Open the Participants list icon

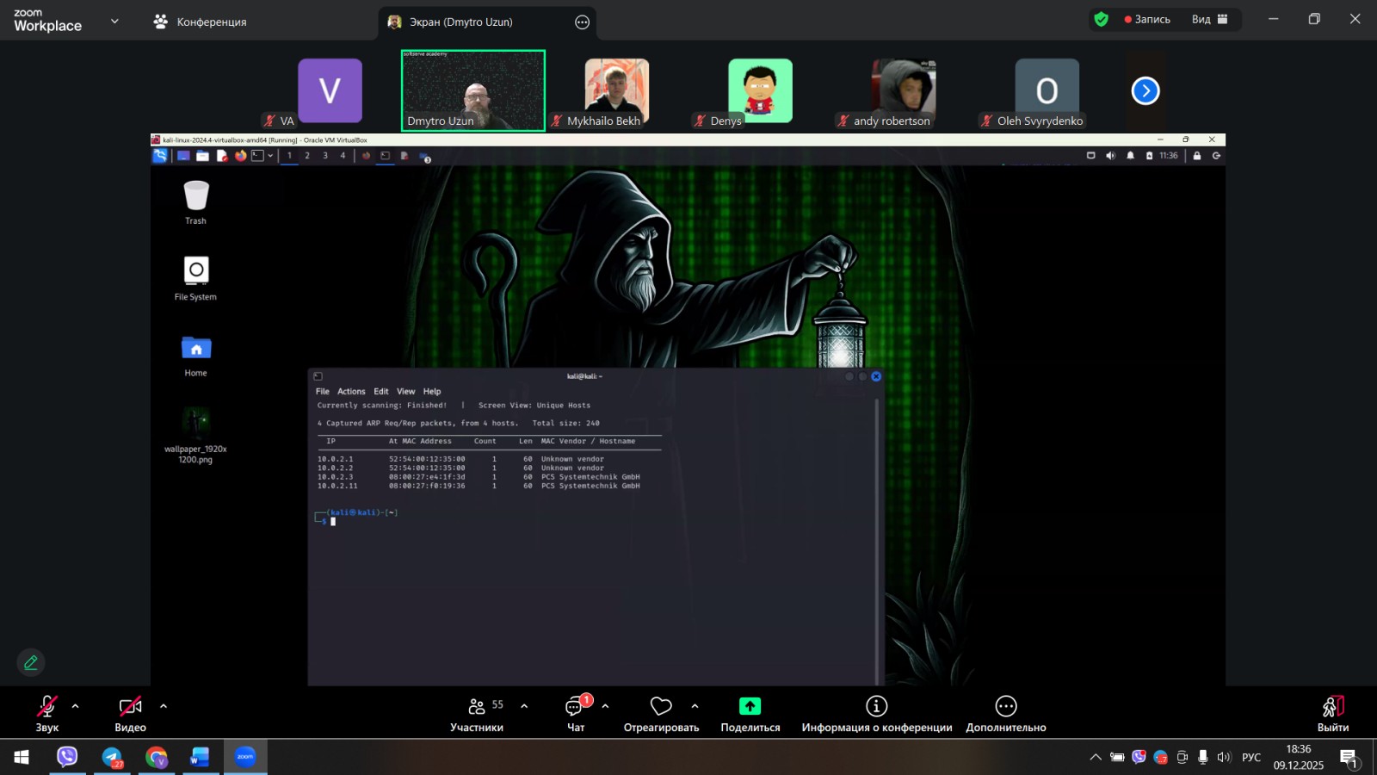click(477, 707)
